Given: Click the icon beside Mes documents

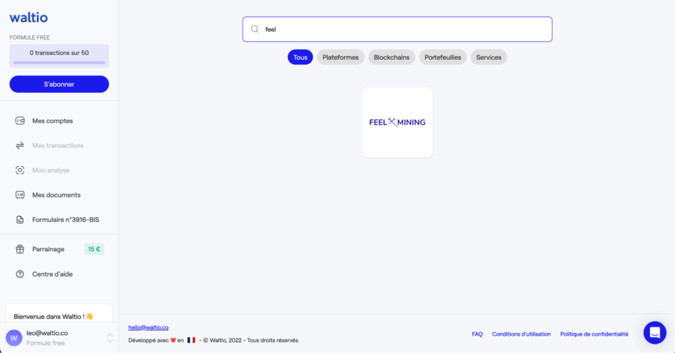Looking at the screenshot, I should (20, 195).
